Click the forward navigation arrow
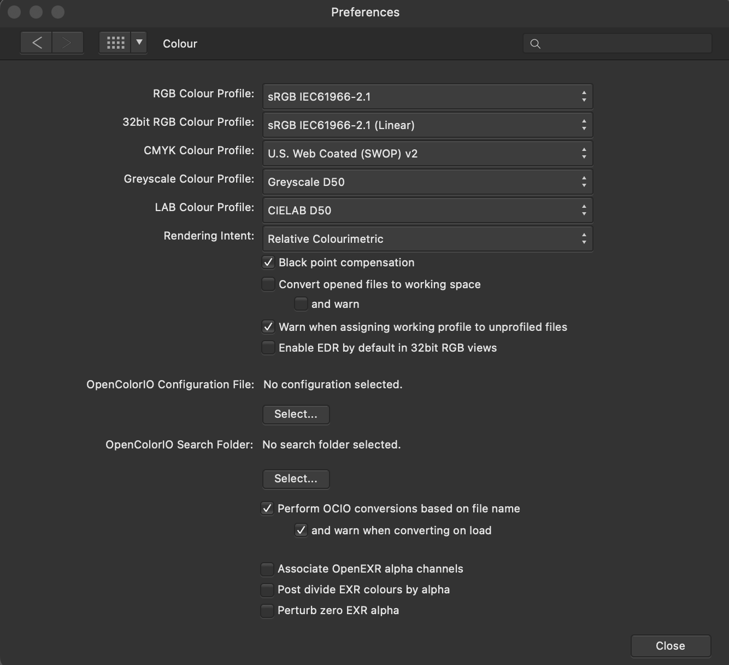 coord(67,42)
